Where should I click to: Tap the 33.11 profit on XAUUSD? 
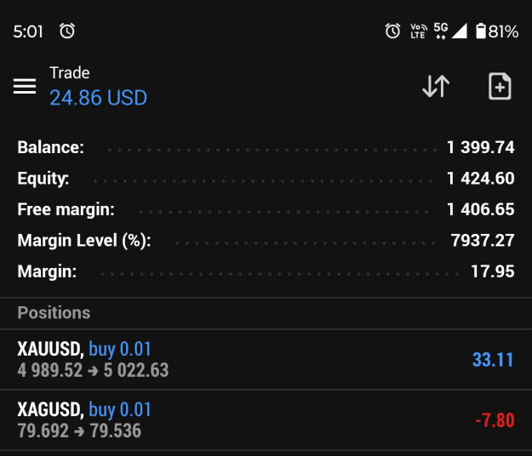click(493, 360)
